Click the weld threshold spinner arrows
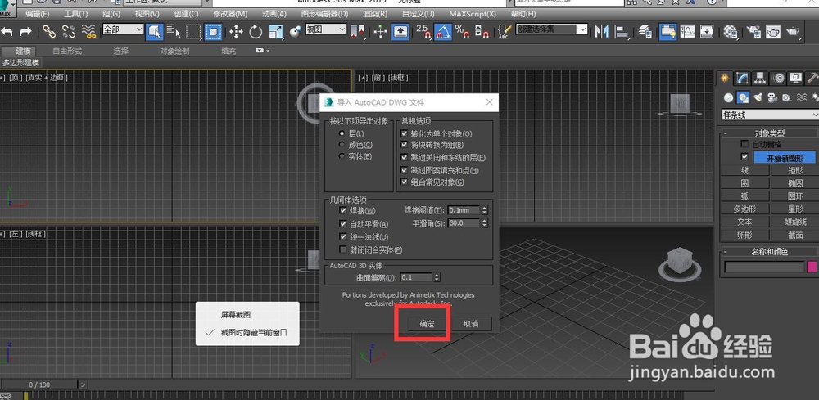Image resolution: width=819 pixels, height=400 pixels. (x=485, y=210)
